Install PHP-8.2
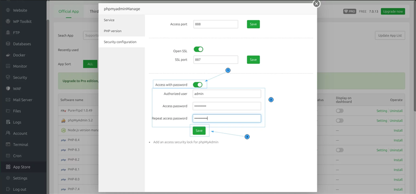Image resolution: width=416 pixels, height=194 pixels. point(398,160)
